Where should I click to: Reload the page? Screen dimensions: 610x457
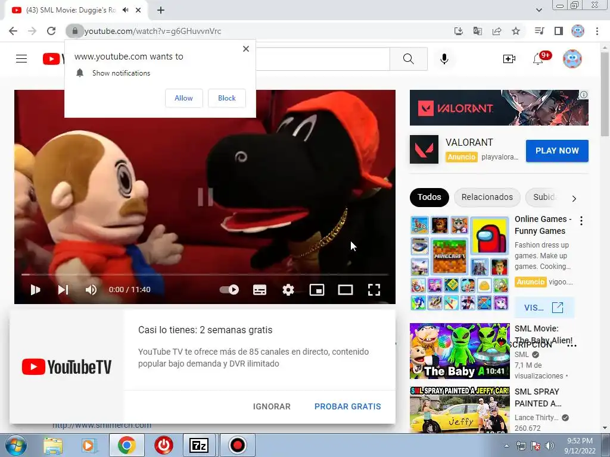pos(51,31)
